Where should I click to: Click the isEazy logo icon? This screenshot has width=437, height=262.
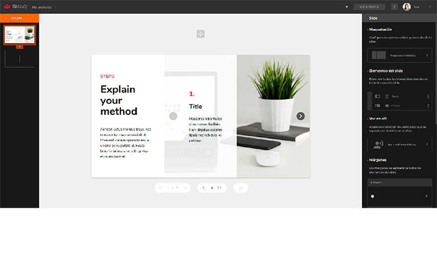7,7
